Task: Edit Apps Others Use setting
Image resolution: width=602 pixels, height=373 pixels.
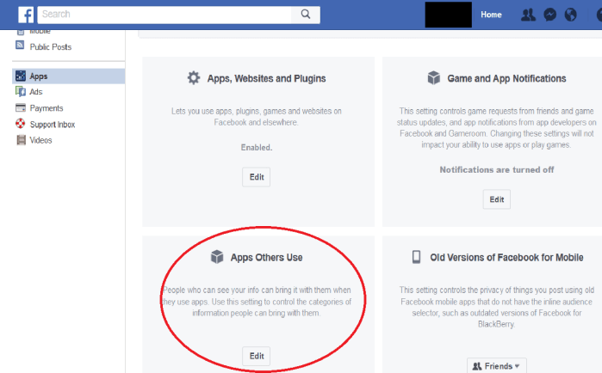Action: (257, 356)
